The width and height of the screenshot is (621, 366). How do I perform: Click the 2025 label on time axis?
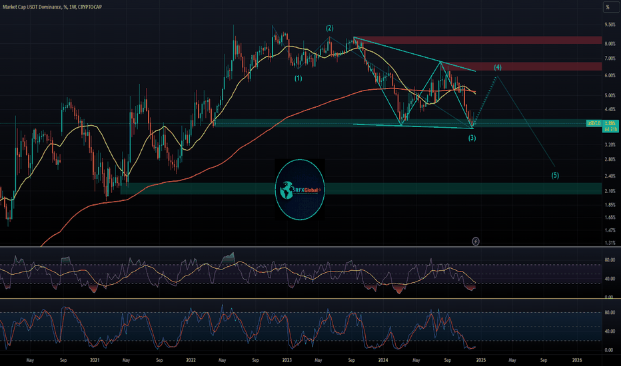tap(481, 360)
